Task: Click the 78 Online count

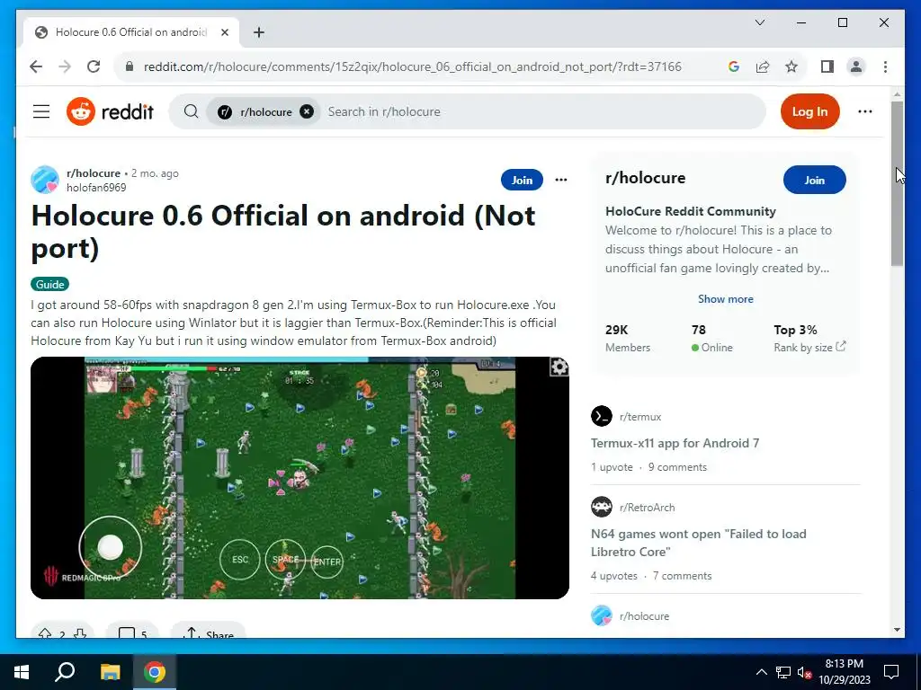Action: (x=712, y=338)
